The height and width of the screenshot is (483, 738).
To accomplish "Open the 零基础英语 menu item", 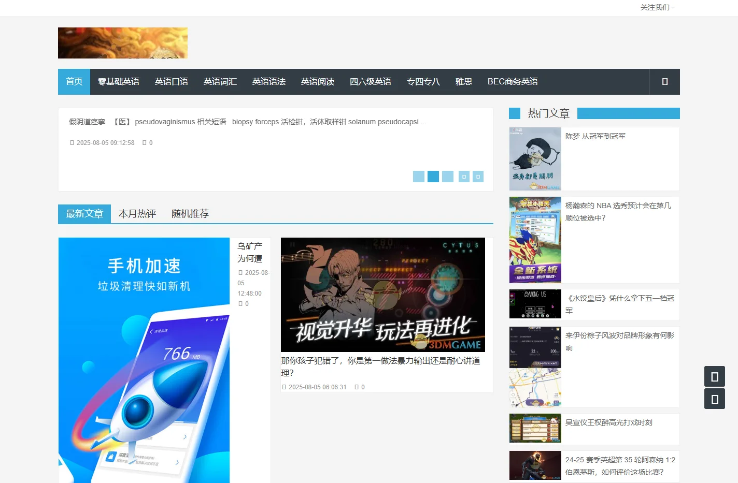I will pyautogui.click(x=119, y=82).
